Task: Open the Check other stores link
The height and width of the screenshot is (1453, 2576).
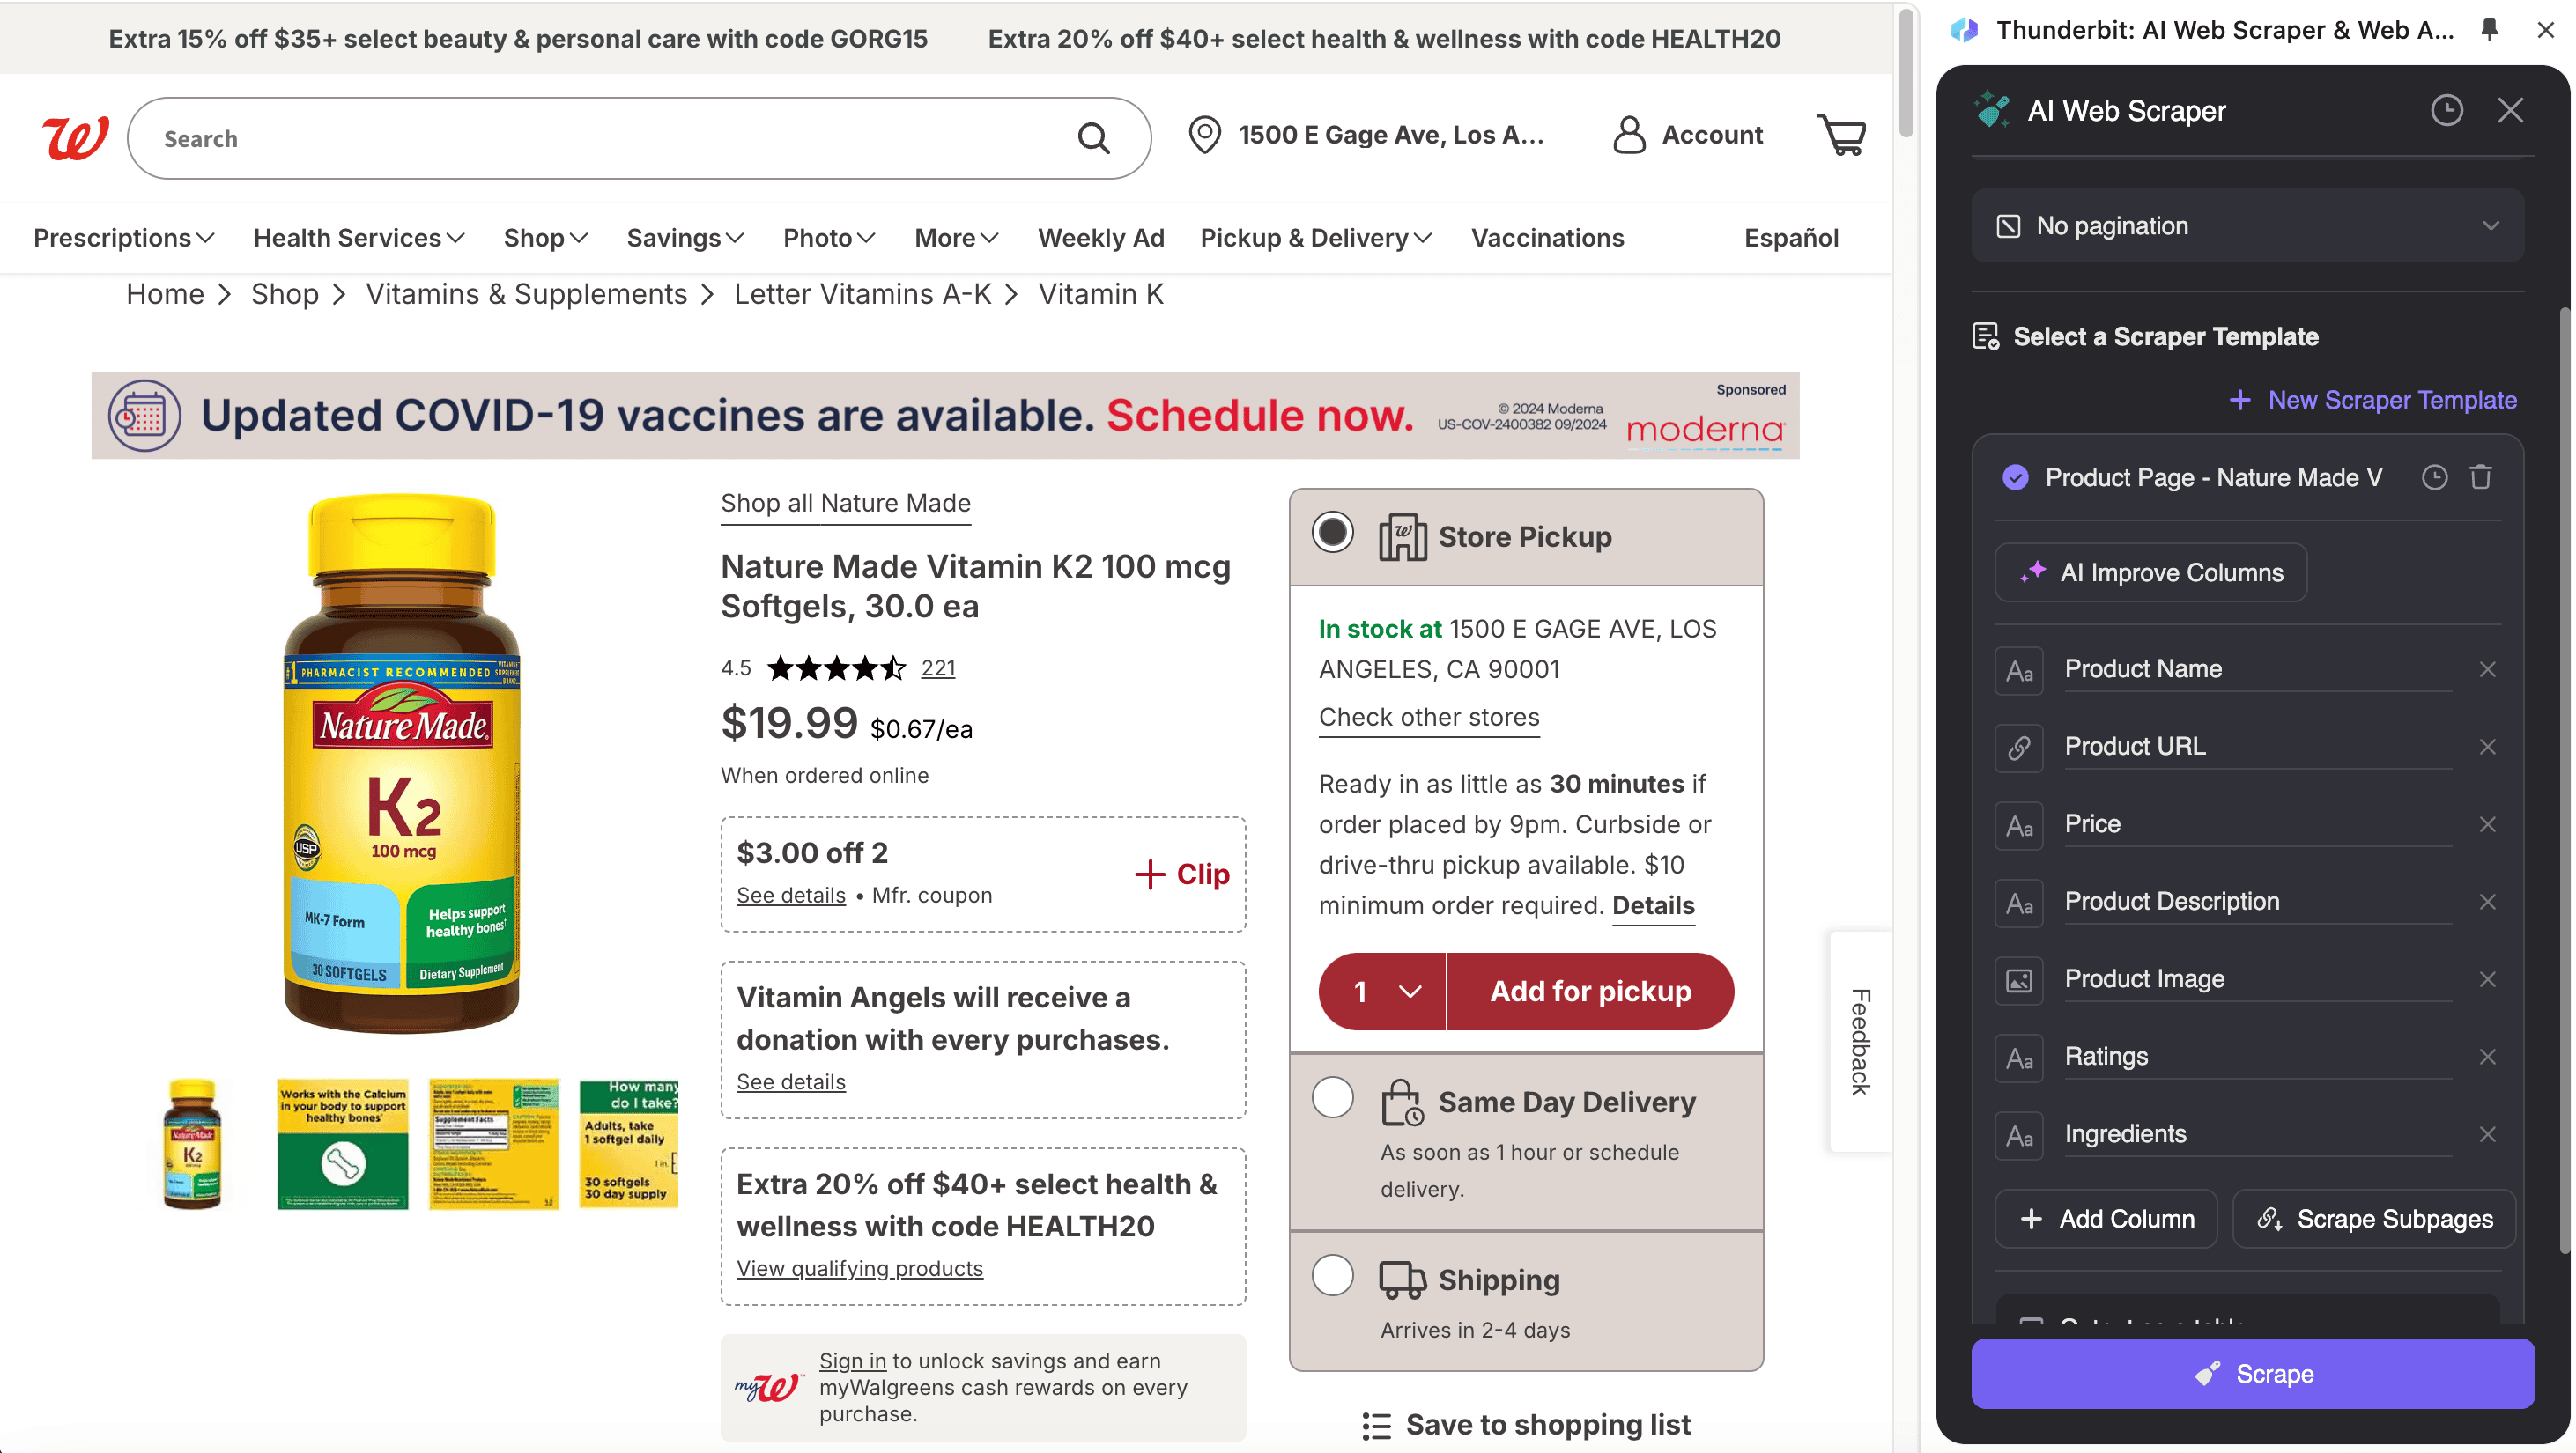Action: coord(1429,718)
